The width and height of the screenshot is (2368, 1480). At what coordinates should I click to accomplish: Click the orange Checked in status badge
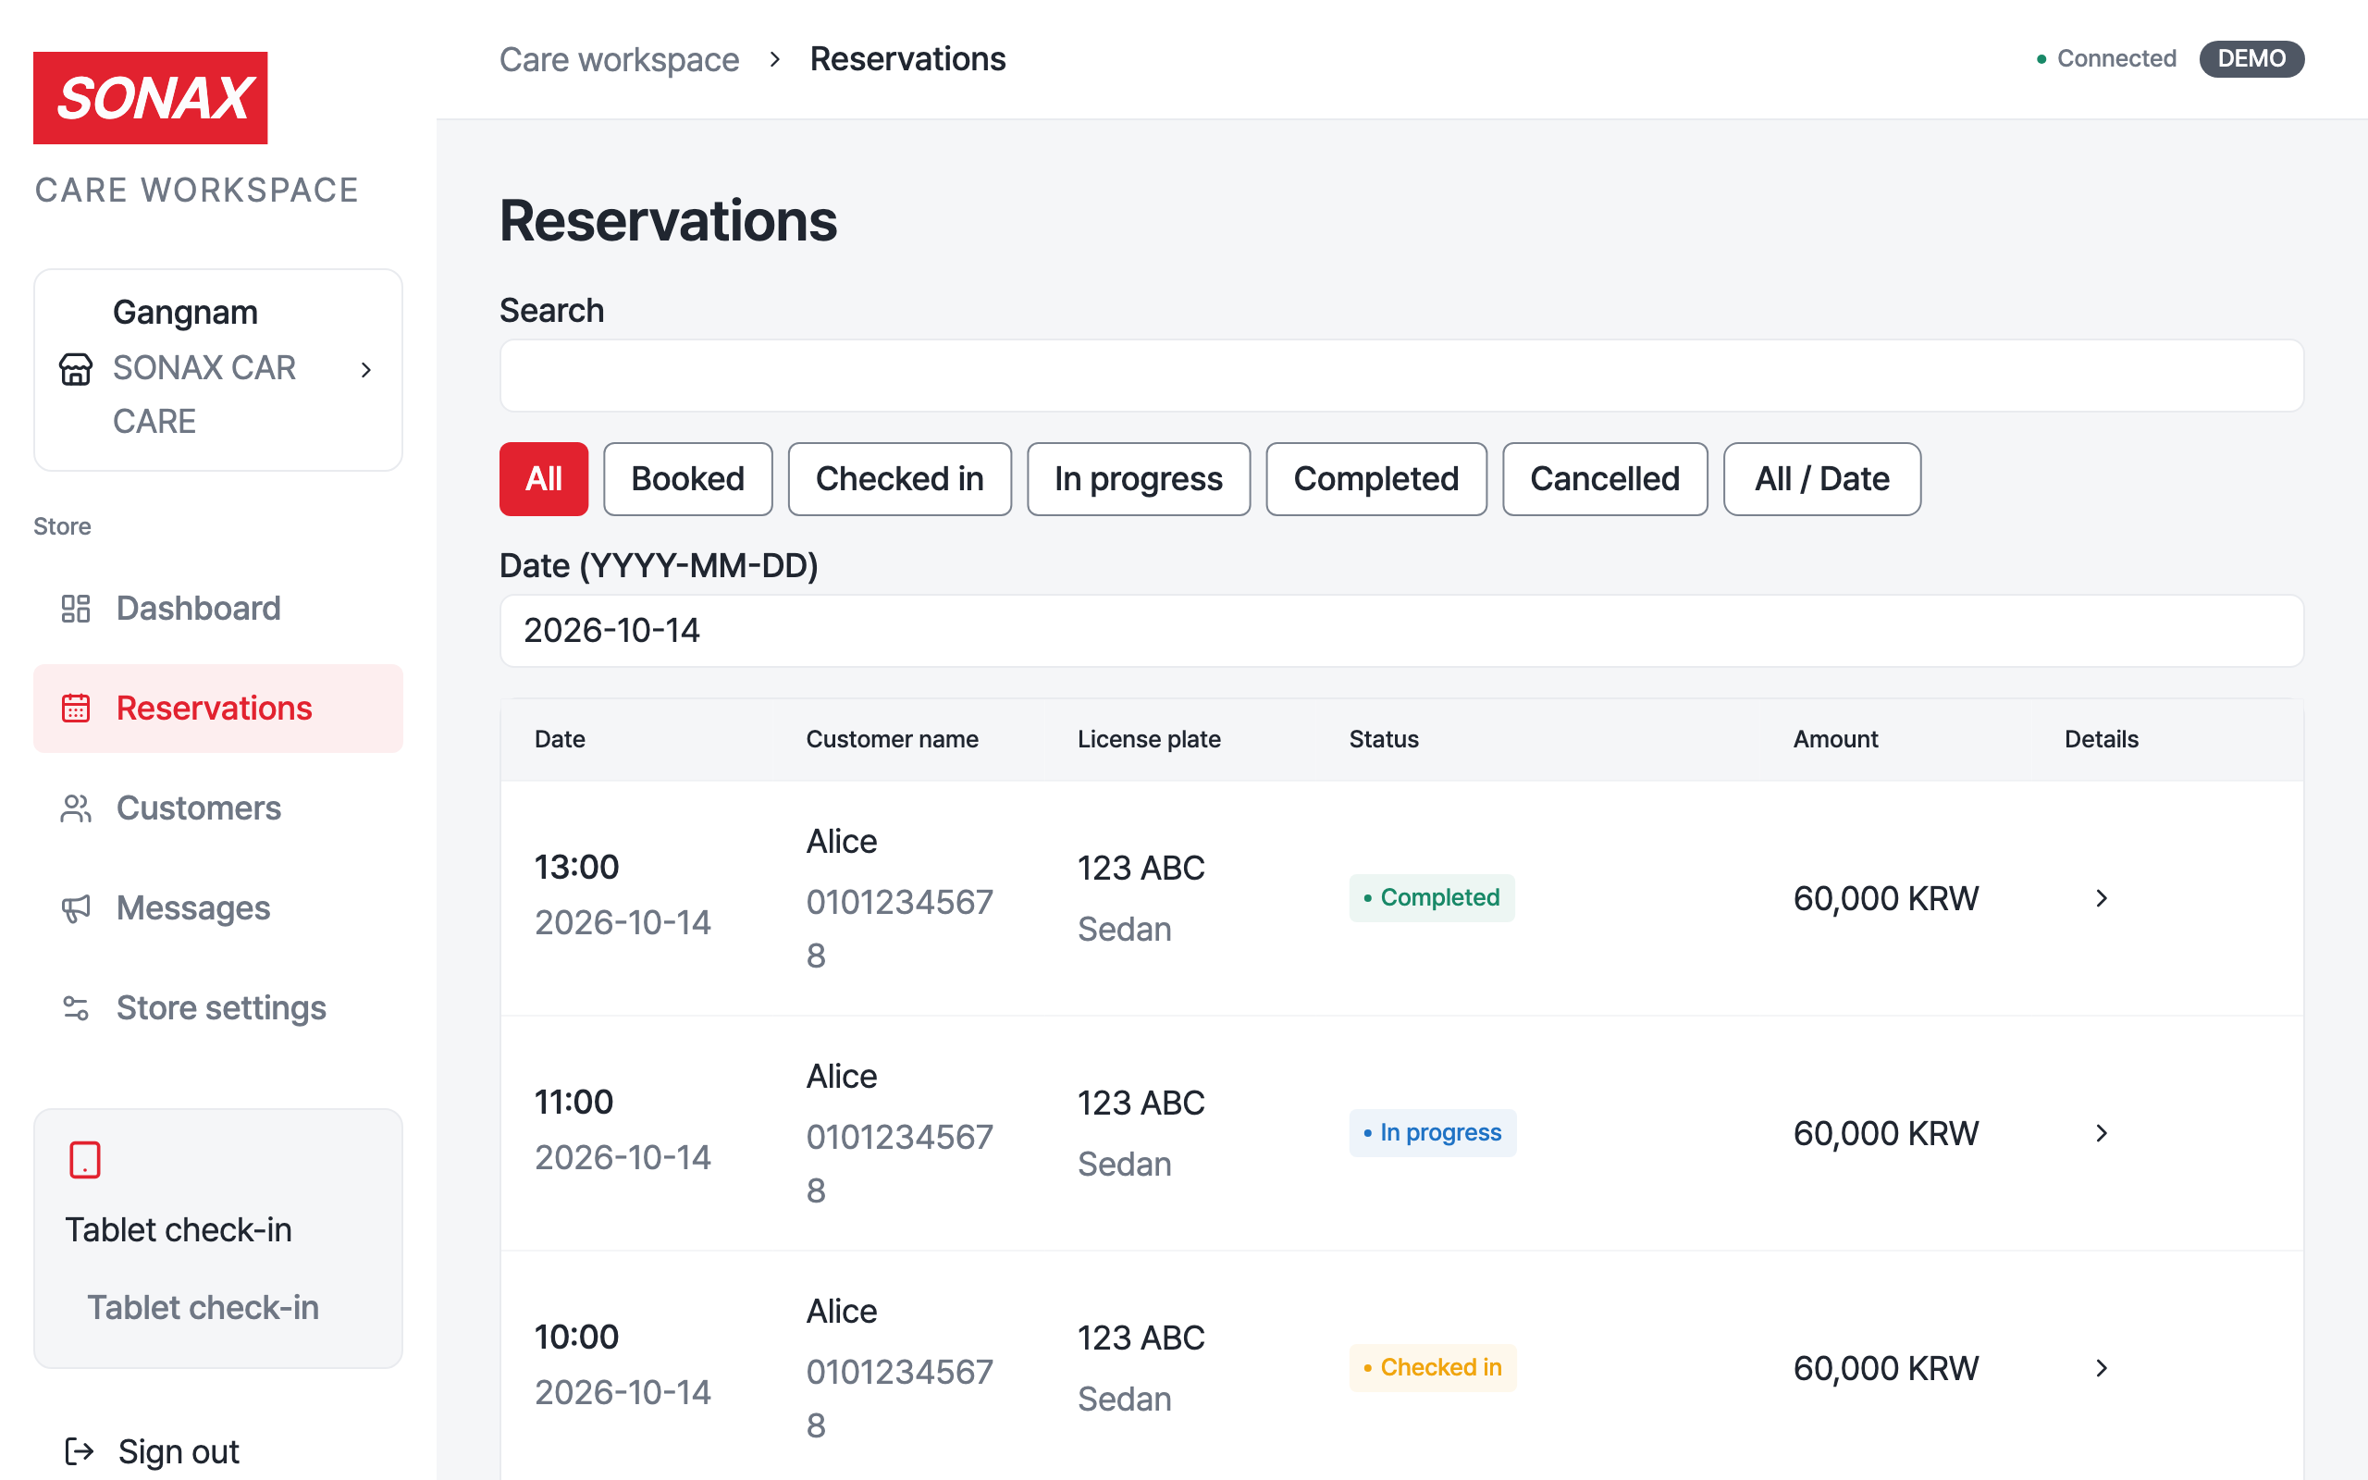click(1433, 1367)
